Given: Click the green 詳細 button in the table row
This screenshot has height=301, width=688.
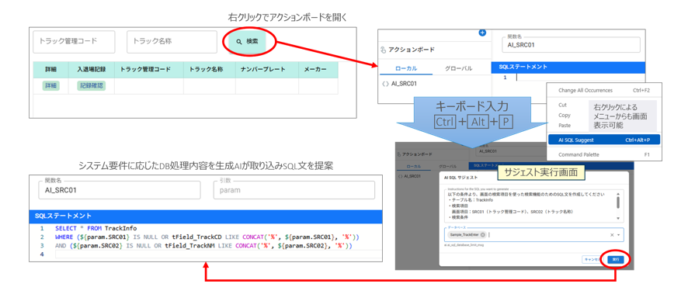Looking at the screenshot, I should click(51, 86).
